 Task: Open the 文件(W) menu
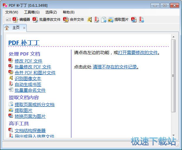click(x=12, y=12)
